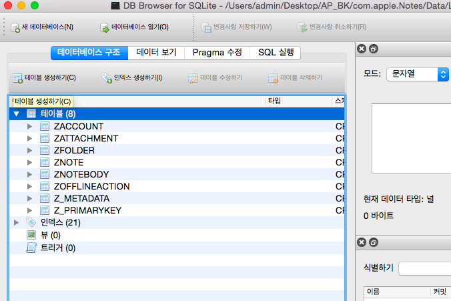451x301 pixels.
Task: Close the upper right cell editor panel
Action: 362,49
